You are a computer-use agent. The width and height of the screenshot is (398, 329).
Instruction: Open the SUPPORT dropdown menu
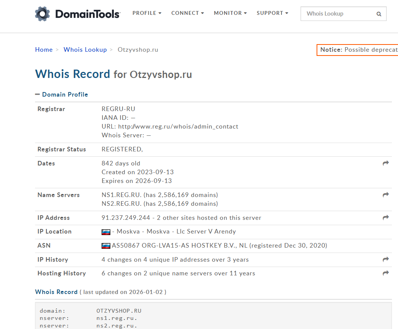click(272, 13)
